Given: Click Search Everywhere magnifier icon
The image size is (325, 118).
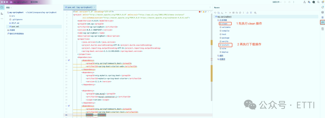Looking at the screenshot, I should click(x=318, y=2).
